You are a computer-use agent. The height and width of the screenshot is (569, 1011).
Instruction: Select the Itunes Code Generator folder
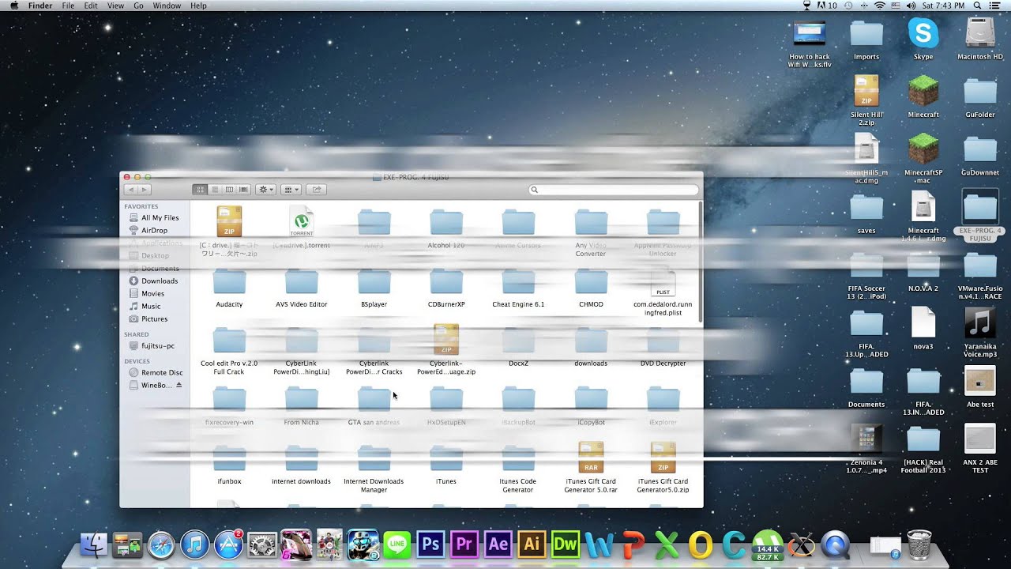[x=518, y=459]
